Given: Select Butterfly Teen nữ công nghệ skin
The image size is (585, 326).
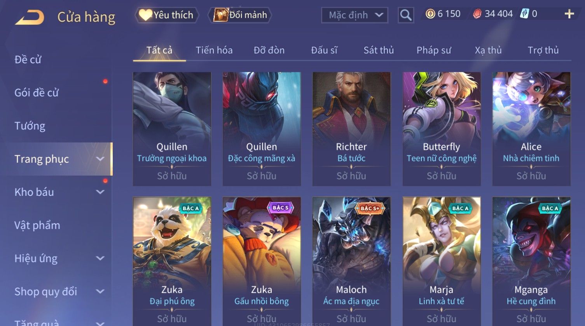Looking at the screenshot, I should (442, 129).
